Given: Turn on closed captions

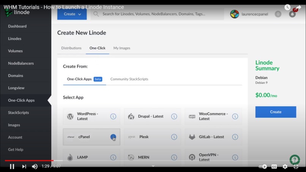Looking at the screenshot, I should click(x=274, y=167).
